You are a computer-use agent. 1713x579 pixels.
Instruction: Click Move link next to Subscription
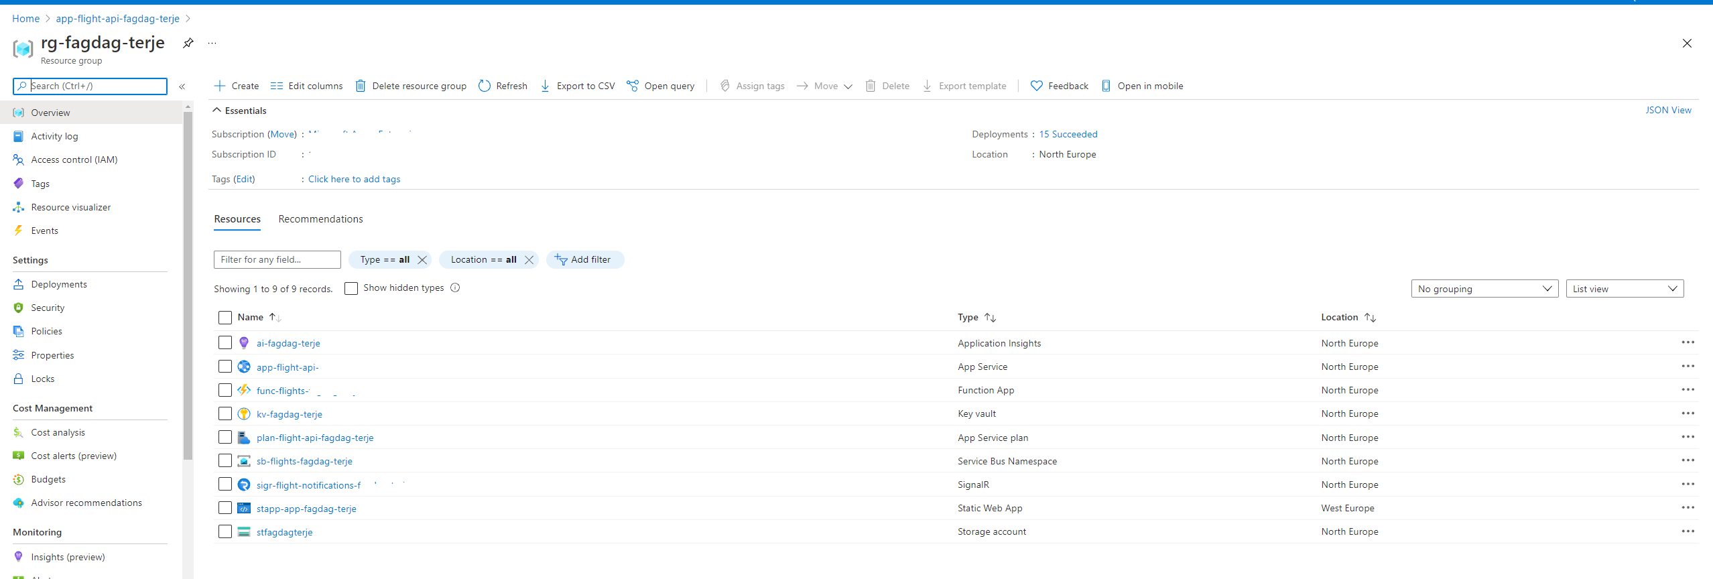pyautogui.click(x=282, y=134)
